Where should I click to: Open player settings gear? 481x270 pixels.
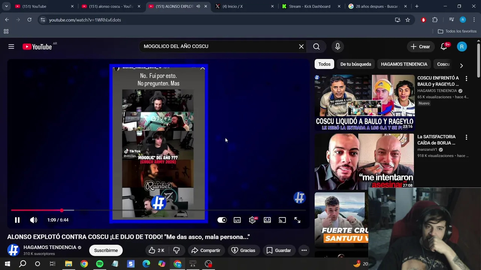click(x=252, y=220)
